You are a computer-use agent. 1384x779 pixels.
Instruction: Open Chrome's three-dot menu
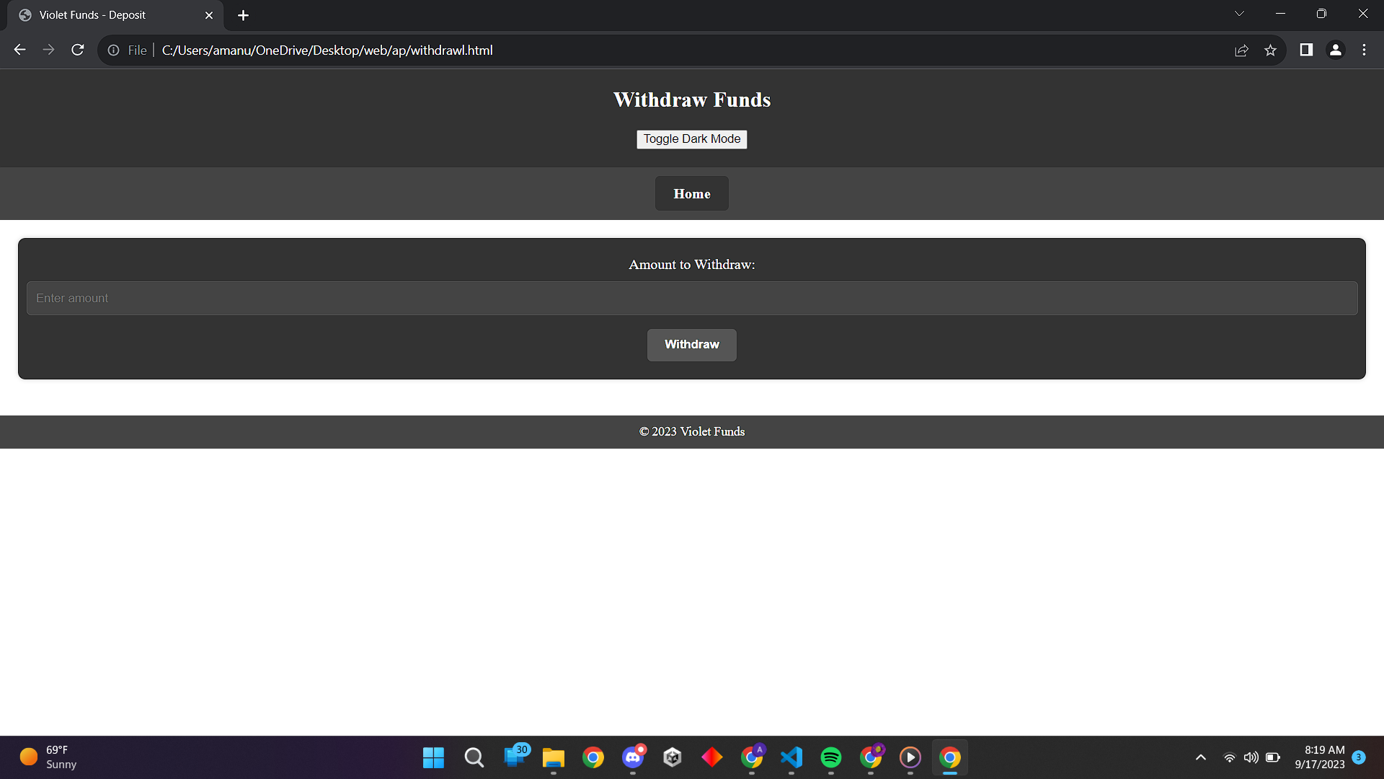pos(1364,50)
